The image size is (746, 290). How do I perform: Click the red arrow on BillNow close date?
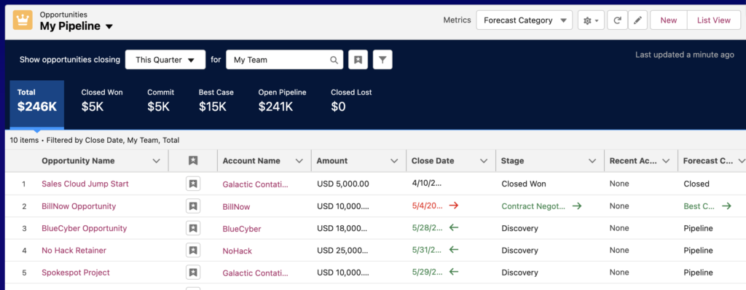(x=453, y=205)
